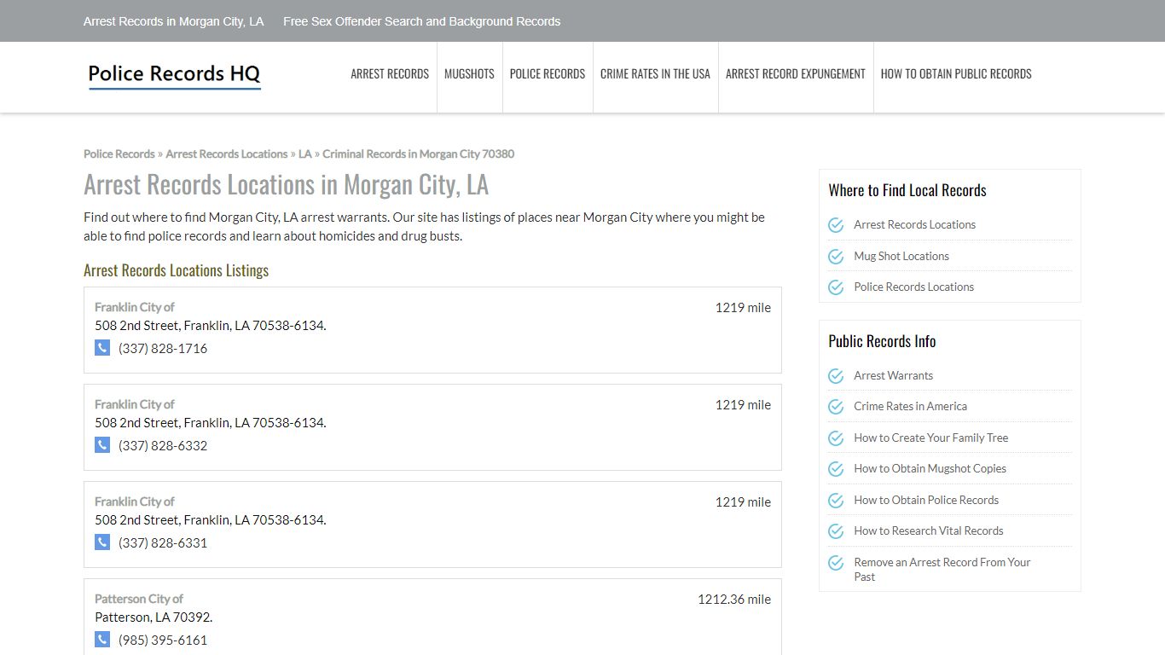The image size is (1165, 655).
Task: Click the Arrest Records Locations Listings heading
Action: [x=177, y=271]
